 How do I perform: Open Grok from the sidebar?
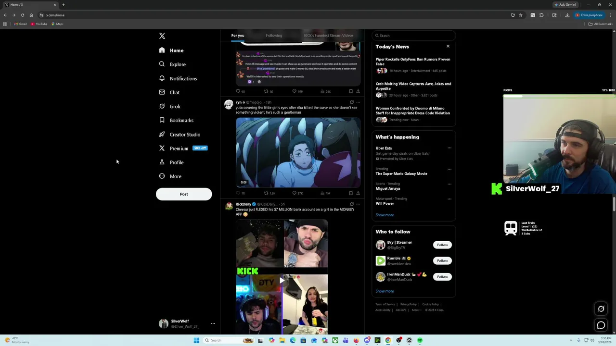click(x=170, y=106)
